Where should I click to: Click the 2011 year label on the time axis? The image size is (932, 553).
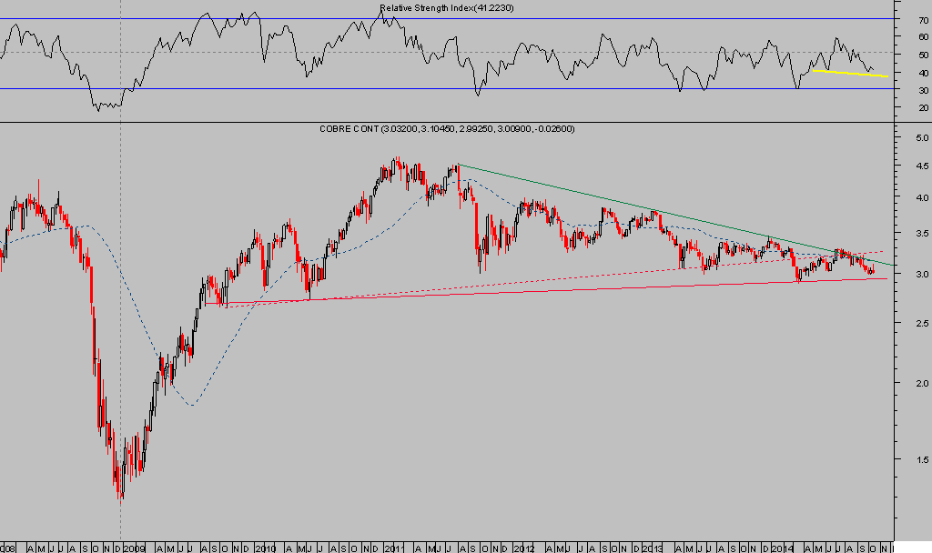click(394, 548)
